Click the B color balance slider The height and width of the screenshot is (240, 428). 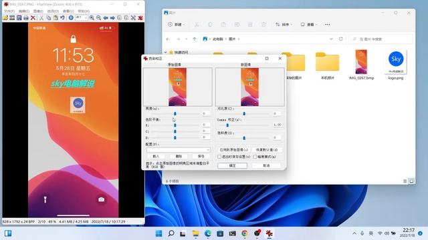(175, 138)
